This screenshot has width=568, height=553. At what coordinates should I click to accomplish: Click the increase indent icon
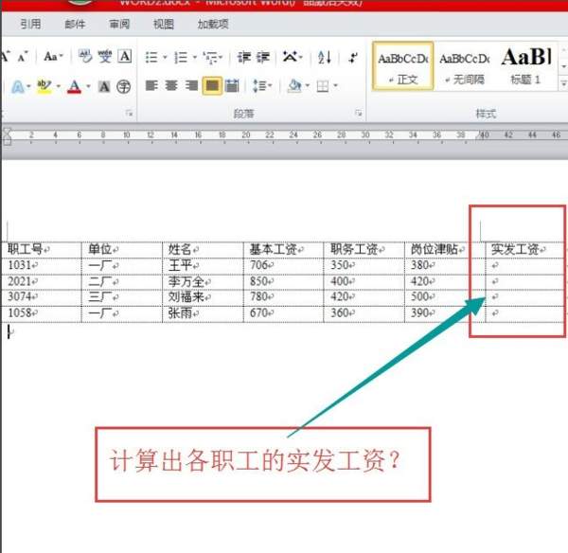tap(263, 57)
